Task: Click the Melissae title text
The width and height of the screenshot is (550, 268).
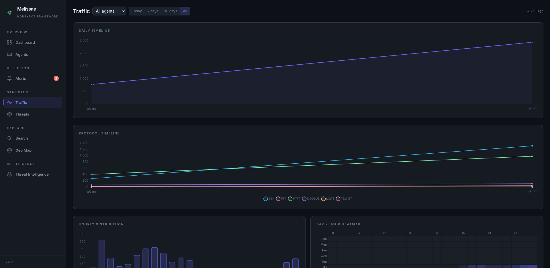Action: [x=27, y=9]
